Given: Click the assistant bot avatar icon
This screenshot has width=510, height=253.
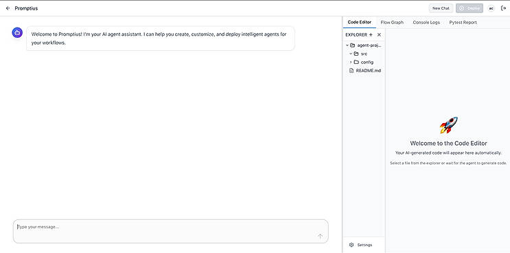Looking at the screenshot, I should click(17, 32).
